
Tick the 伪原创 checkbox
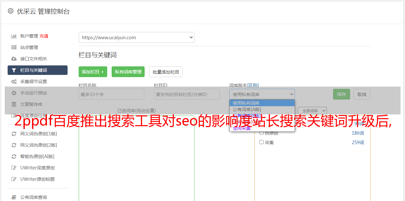pyautogui.click(x=262, y=133)
